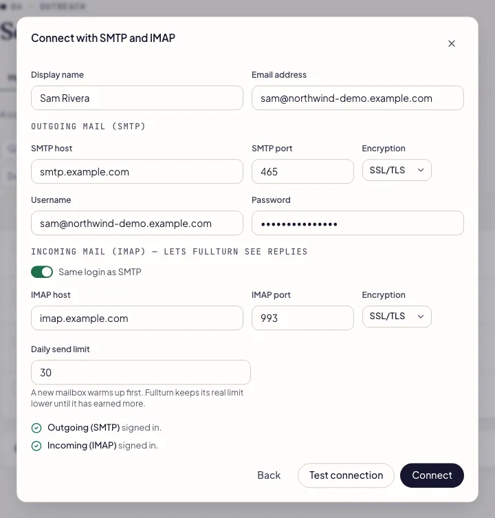The height and width of the screenshot is (518, 495).
Task: Click the Incoming (IMAP) success check icon
Action: [36, 446]
